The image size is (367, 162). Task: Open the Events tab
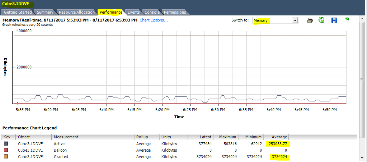(x=133, y=12)
